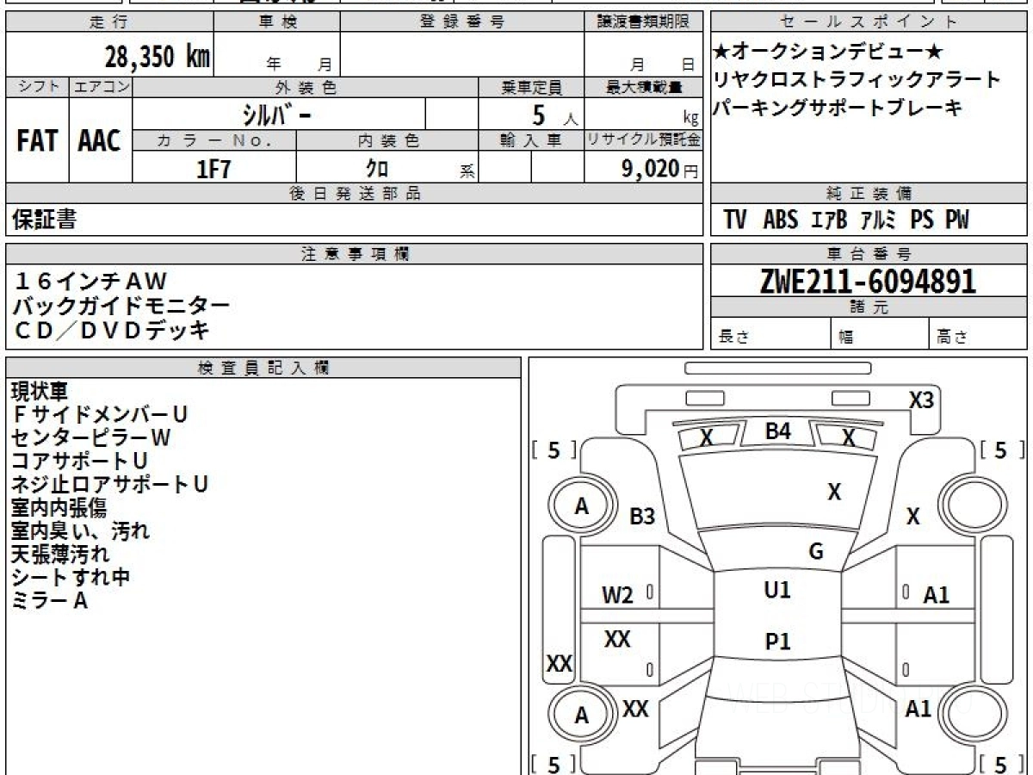This screenshot has height=775, width=1033.
Task: Select the コアサポートU note
Action: (79, 462)
